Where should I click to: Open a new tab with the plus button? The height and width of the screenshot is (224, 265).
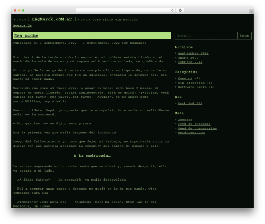[x=251, y=12]
